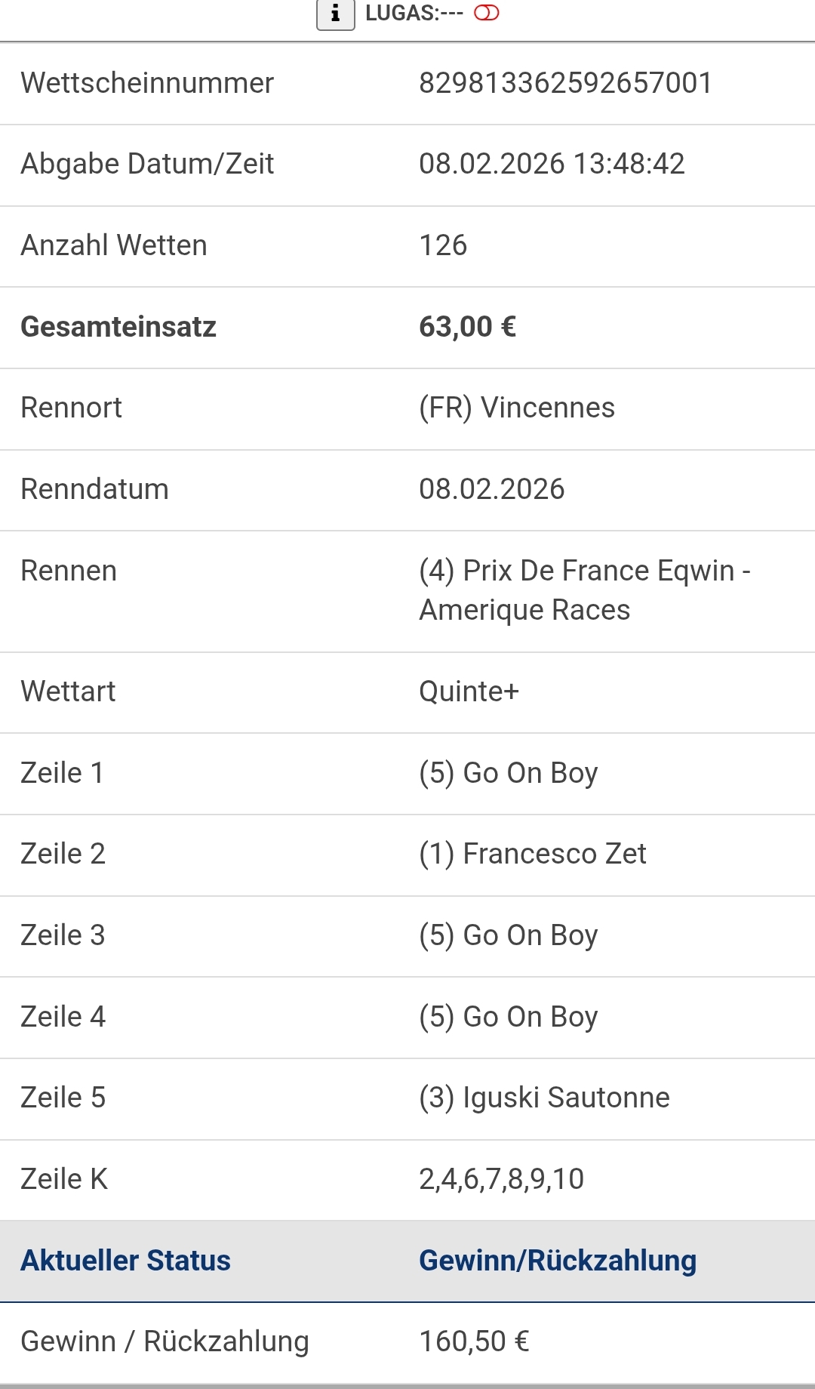Click the Zeile K numbers 2,4,6,7,8,9,10
Image resolution: width=815 pixels, height=1389 pixels.
[x=501, y=1179]
